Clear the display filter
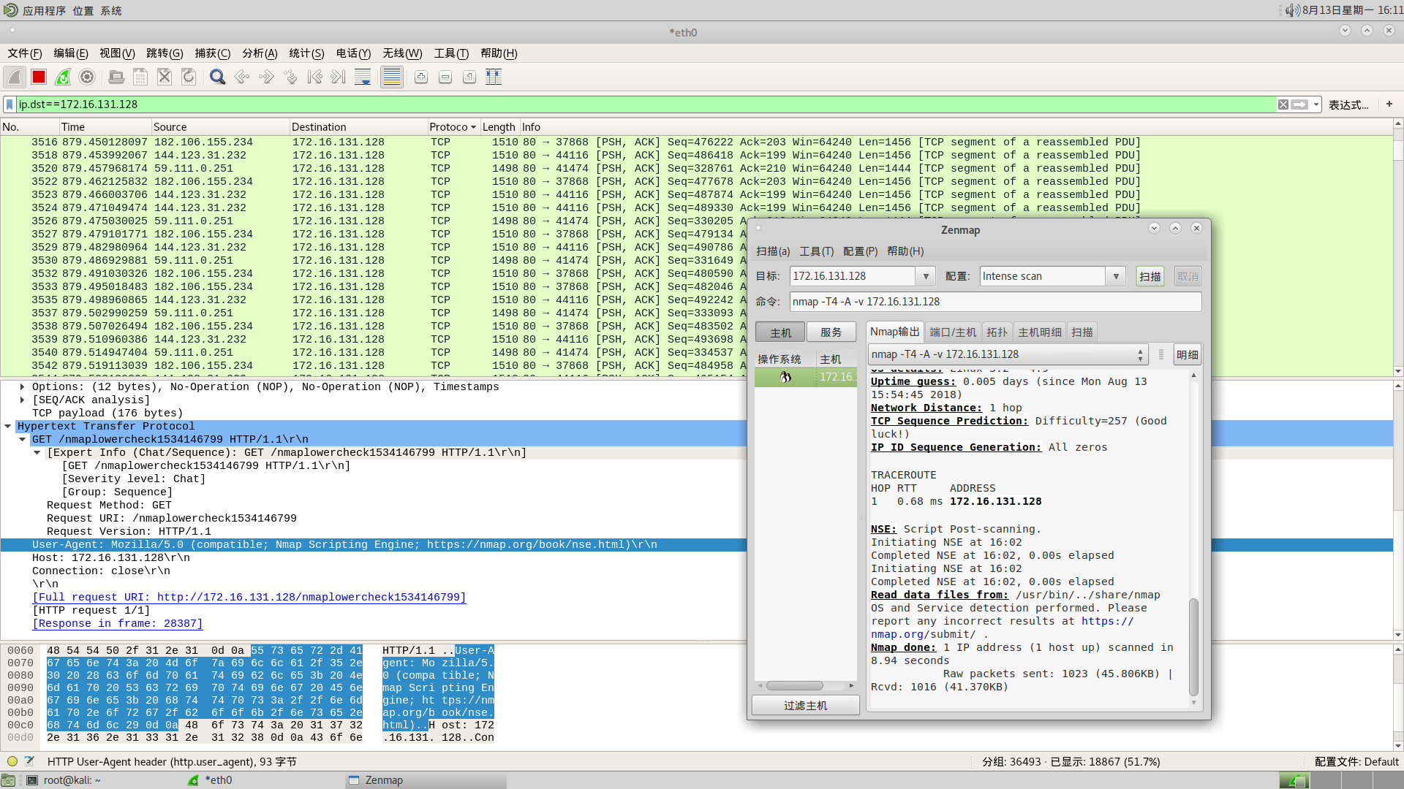Image resolution: width=1404 pixels, height=789 pixels. (x=1283, y=104)
